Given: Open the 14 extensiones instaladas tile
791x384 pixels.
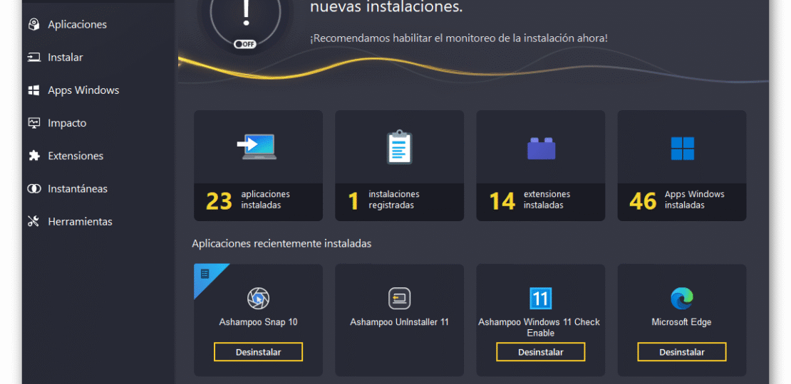Looking at the screenshot, I should point(541,166).
